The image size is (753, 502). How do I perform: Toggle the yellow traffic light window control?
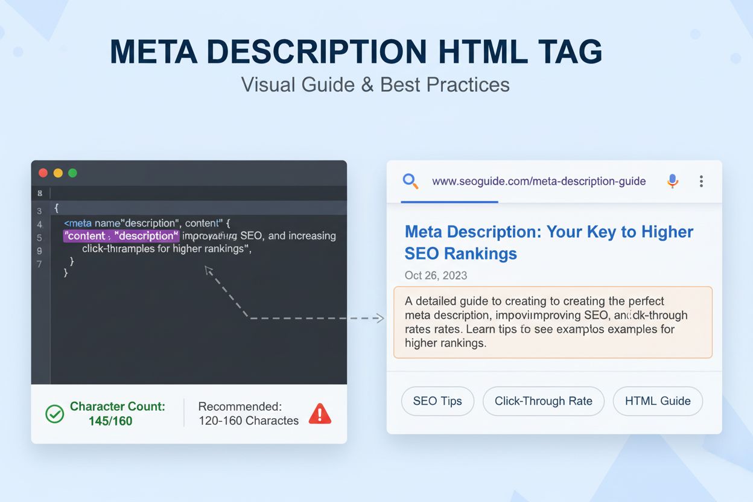[58, 173]
